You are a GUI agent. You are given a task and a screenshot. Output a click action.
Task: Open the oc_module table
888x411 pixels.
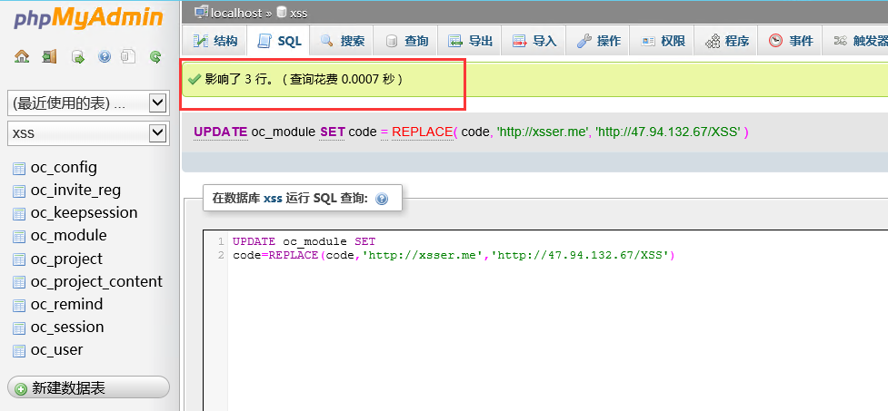point(68,236)
